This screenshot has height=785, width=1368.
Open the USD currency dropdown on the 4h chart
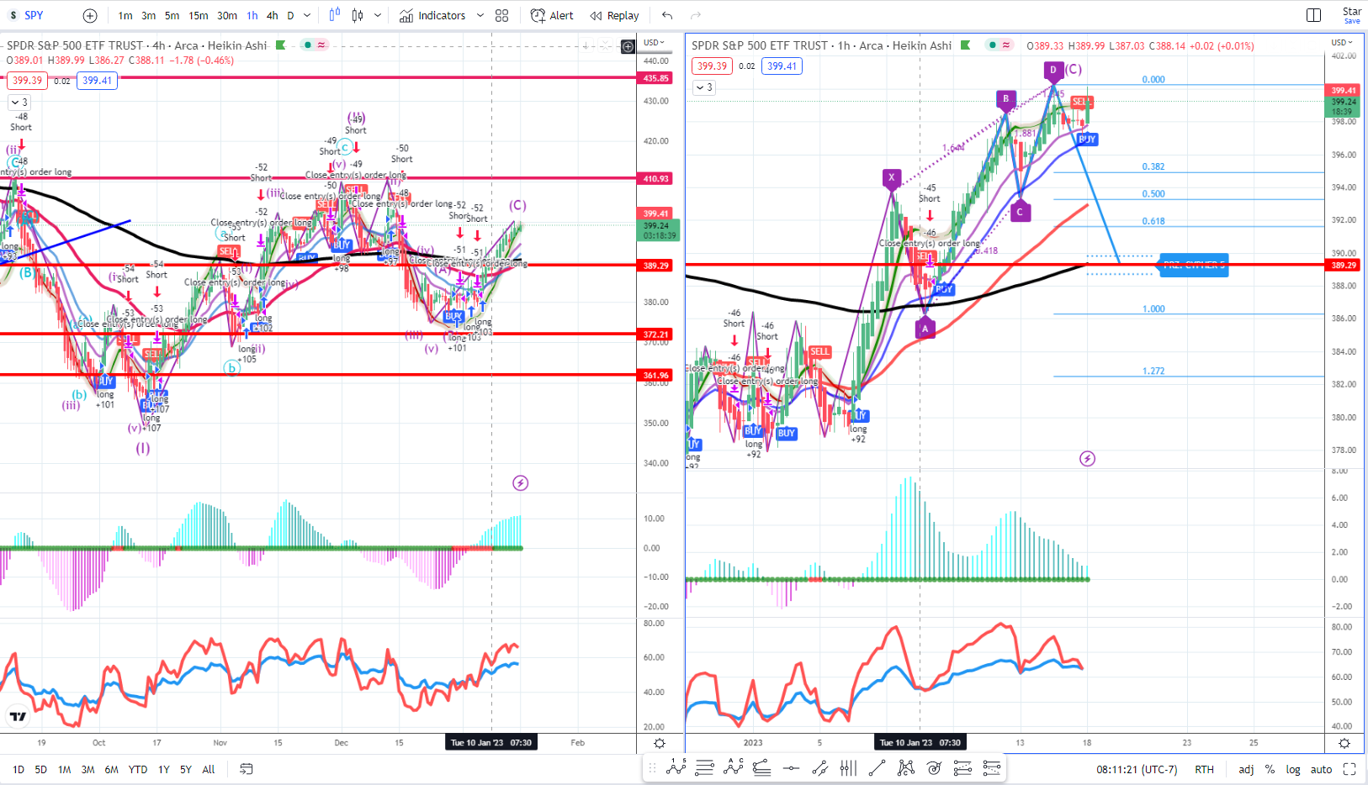(654, 43)
